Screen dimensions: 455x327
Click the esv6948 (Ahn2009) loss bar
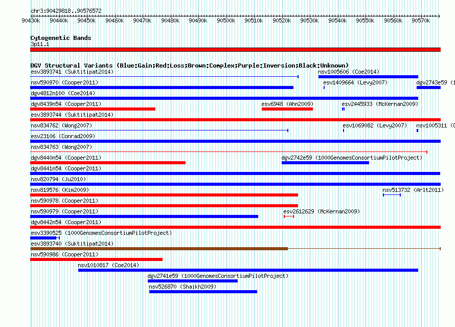(x=287, y=109)
